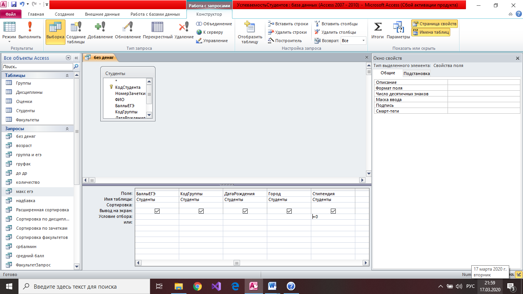
Task: Click the navigation pane Поиск field
Action: 37,67
